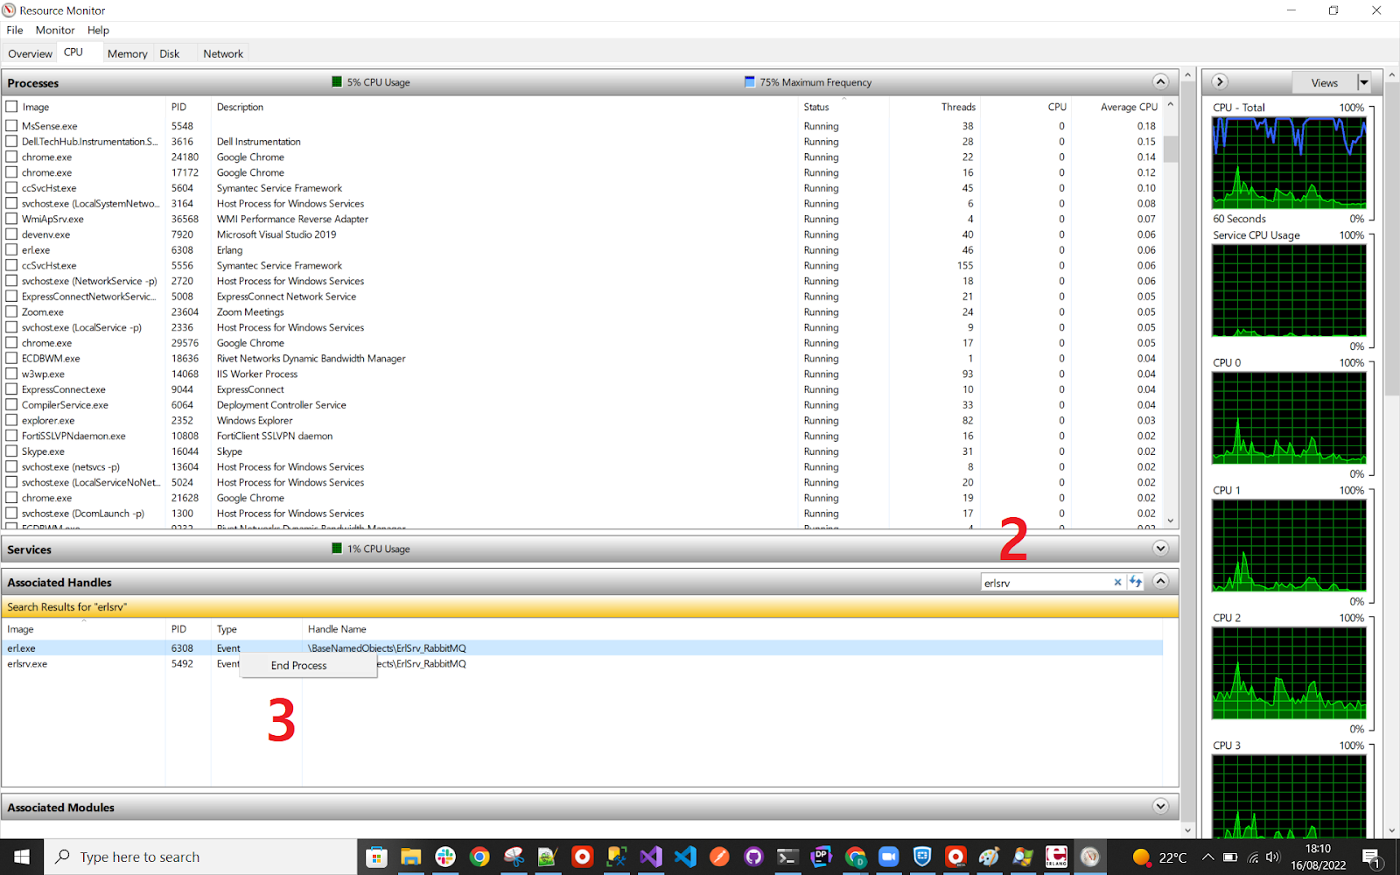Image resolution: width=1400 pixels, height=875 pixels.
Task: Click the Wi-Fi network tray icon
Action: click(x=1252, y=857)
